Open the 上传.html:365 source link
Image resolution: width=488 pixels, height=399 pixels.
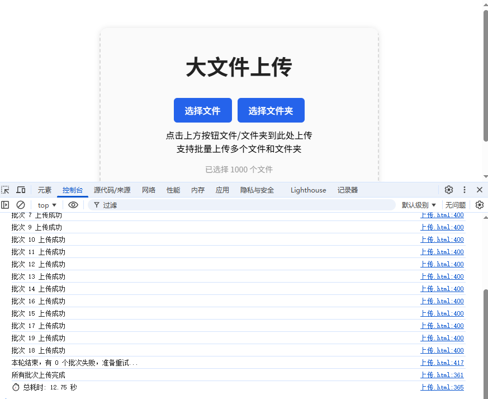442,387
